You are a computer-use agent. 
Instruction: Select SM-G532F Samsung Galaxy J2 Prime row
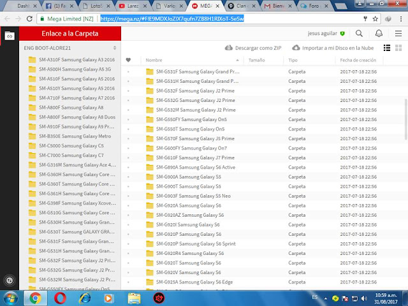tap(263, 91)
